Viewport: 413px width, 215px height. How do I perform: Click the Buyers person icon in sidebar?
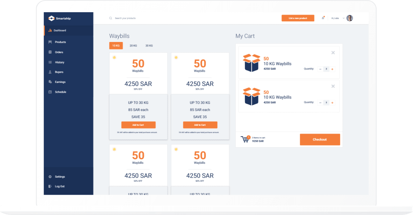click(50, 72)
